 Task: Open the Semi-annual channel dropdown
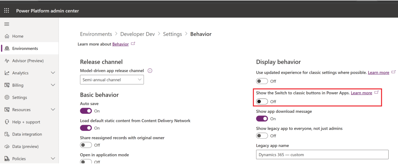[112, 80]
